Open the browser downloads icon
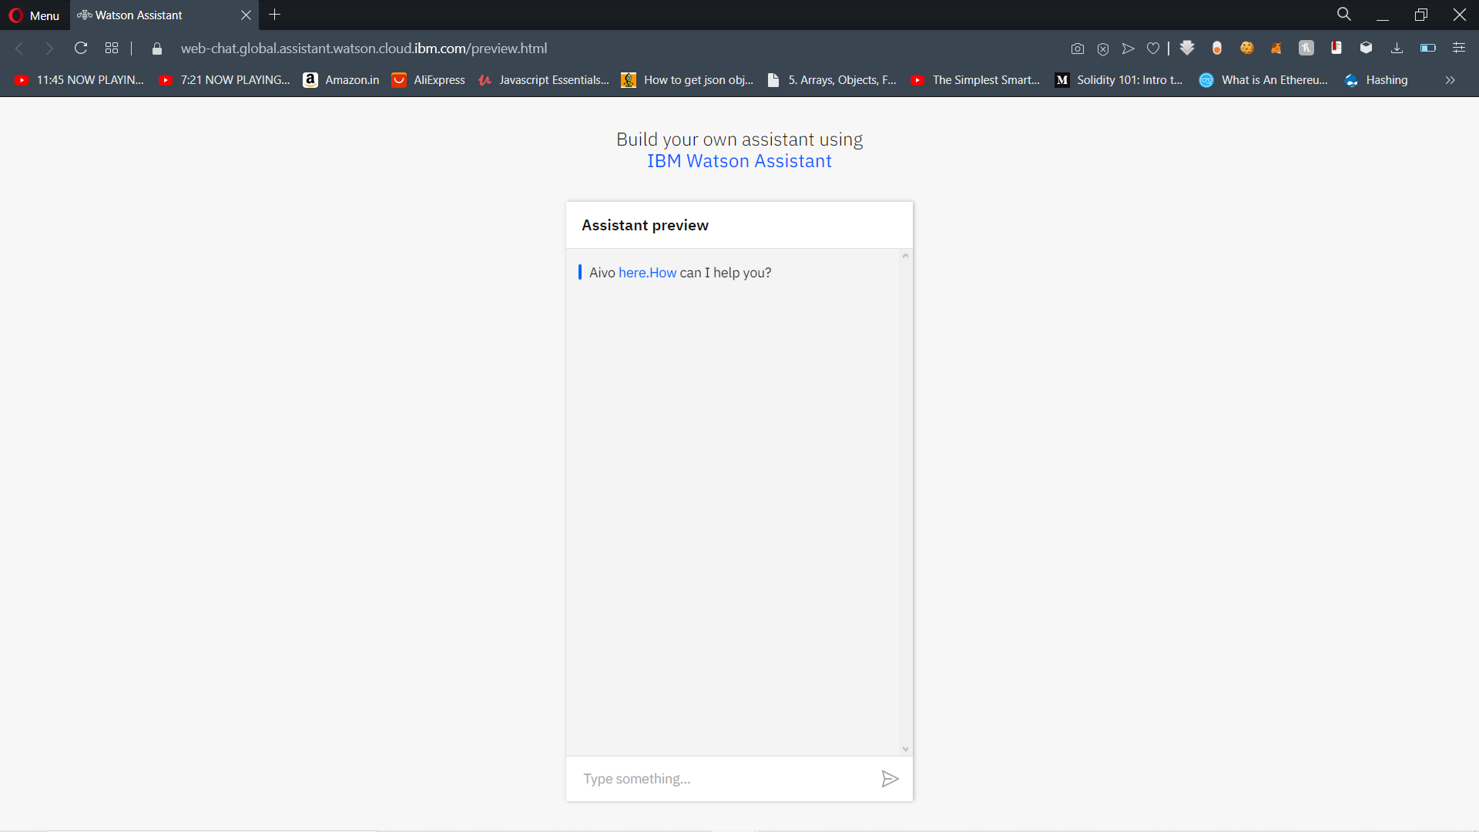 [x=1397, y=49]
